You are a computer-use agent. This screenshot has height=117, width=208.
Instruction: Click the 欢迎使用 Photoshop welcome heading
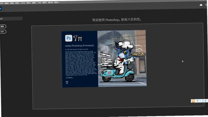[117, 20]
